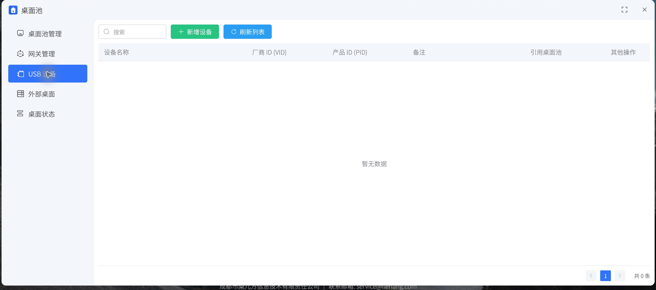Click the magnifier icon in search box
The image size is (656, 290).
(107, 32)
